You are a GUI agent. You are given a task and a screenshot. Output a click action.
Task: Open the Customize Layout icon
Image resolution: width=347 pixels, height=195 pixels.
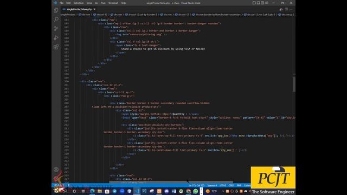pyautogui.click(x=267, y=3)
